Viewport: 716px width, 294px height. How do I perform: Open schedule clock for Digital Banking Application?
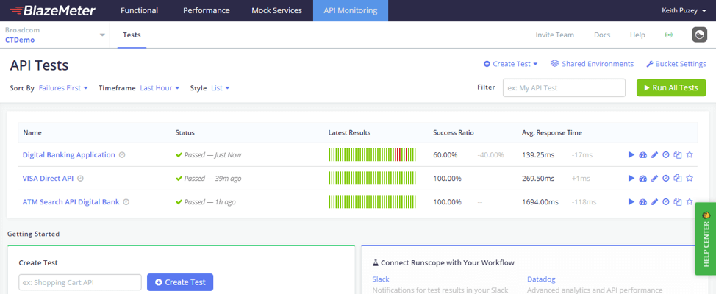click(x=666, y=155)
